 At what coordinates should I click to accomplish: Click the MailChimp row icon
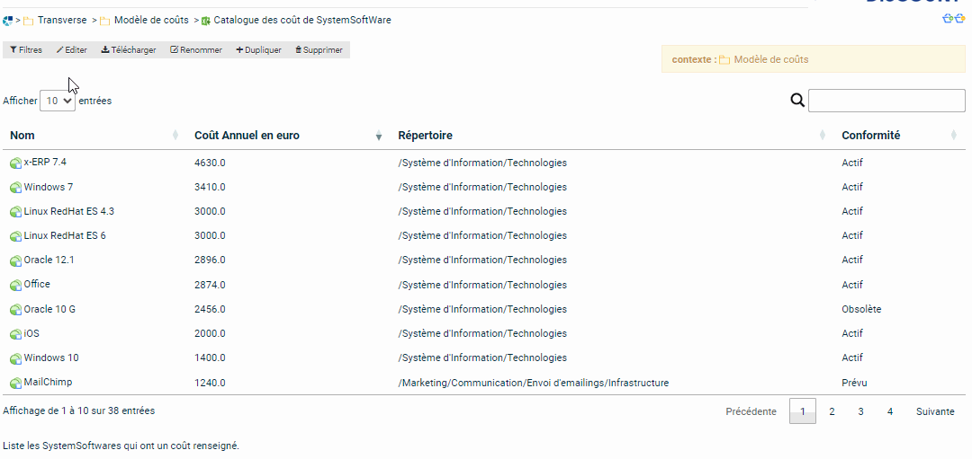pyautogui.click(x=15, y=383)
